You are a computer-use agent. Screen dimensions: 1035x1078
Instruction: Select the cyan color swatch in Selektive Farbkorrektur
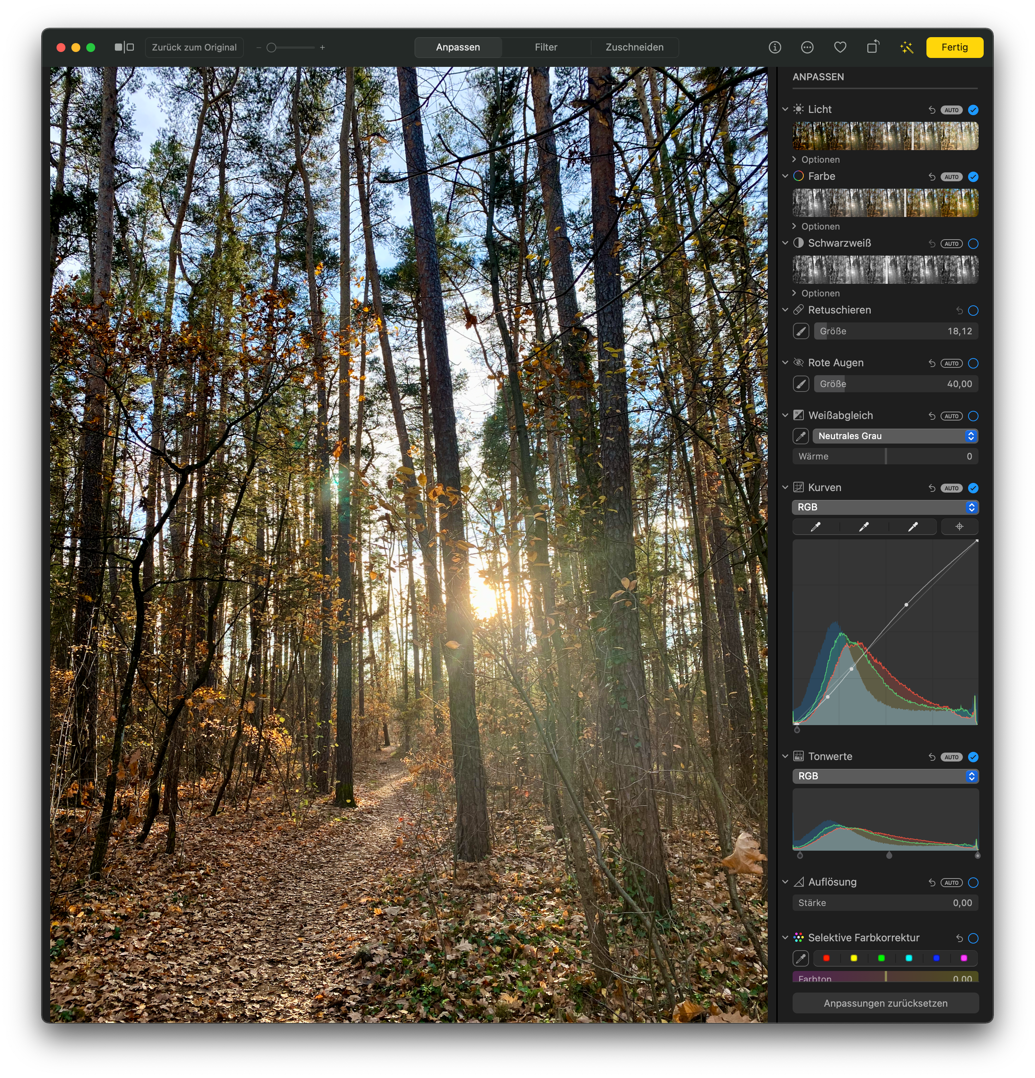909,958
